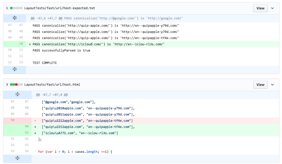The width and height of the screenshot is (282, 164).
Task: Select added line number 91 in host.html
Action: [x=27, y=133]
